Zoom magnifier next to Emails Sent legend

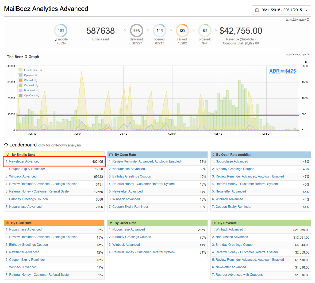coord(41,70)
